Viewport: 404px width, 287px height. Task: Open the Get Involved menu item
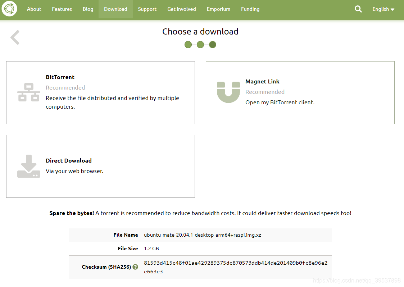[x=182, y=9]
